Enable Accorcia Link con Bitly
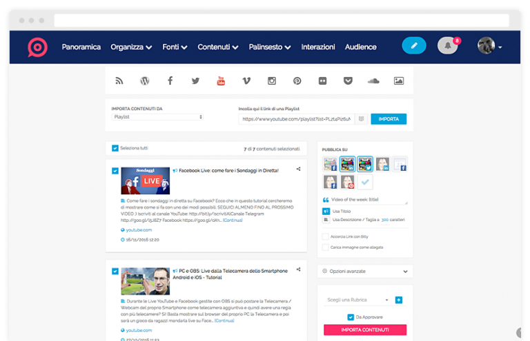 pos(326,236)
